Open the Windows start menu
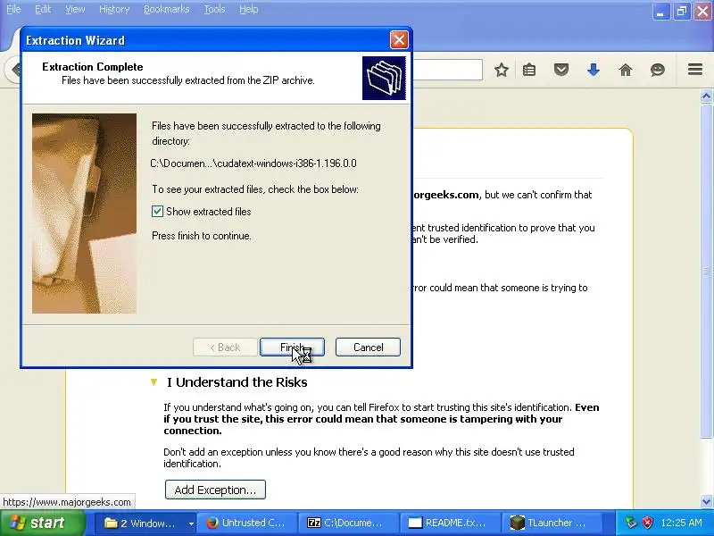The height and width of the screenshot is (536, 714). click(x=42, y=523)
